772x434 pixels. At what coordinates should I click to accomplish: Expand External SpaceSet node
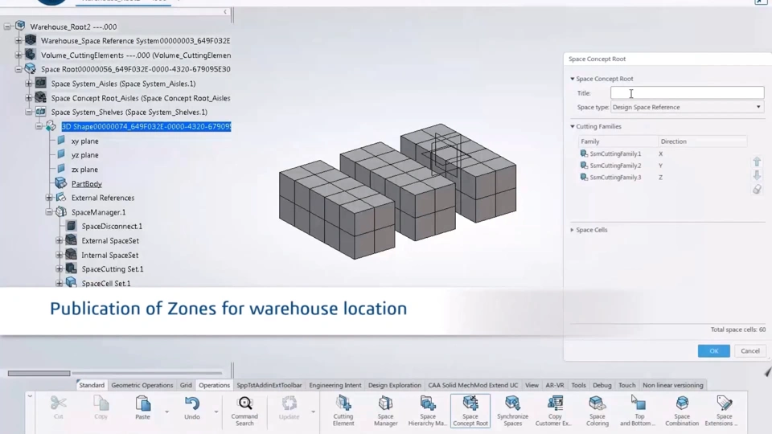59,240
